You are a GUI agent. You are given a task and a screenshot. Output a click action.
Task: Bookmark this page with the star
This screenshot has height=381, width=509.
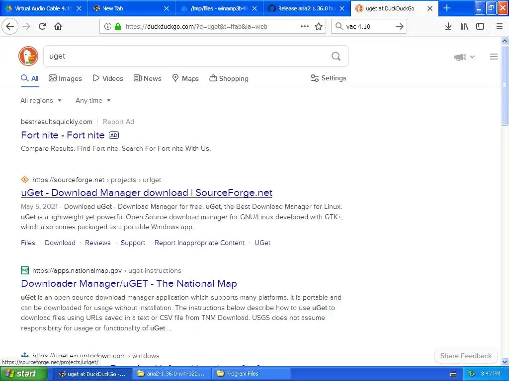click(x=319, y=26)
